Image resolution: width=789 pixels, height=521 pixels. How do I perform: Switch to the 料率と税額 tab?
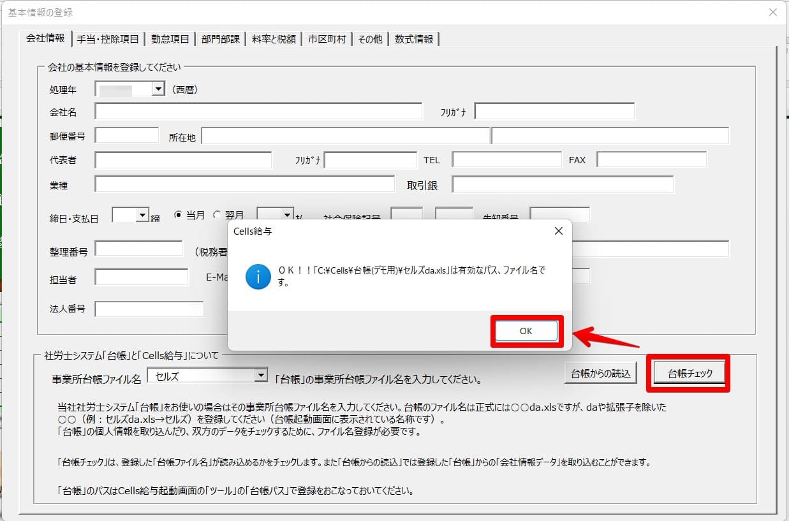pyautogui.click(x=274, y=39)
